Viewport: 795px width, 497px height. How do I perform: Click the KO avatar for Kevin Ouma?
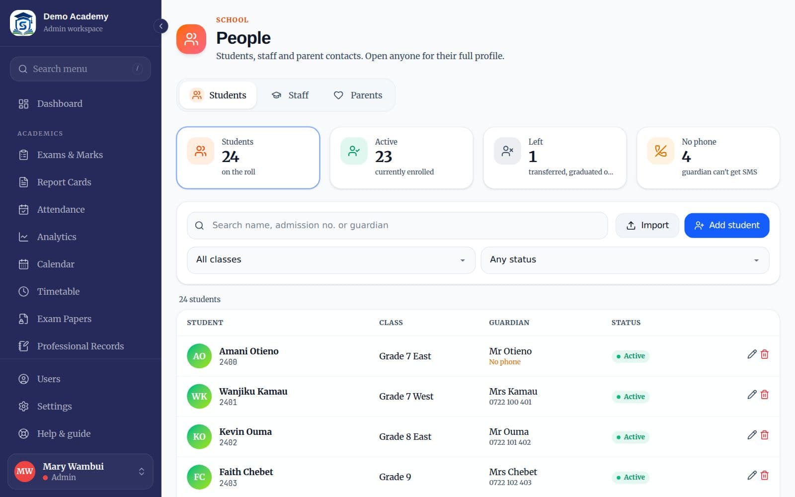[199, 436]
